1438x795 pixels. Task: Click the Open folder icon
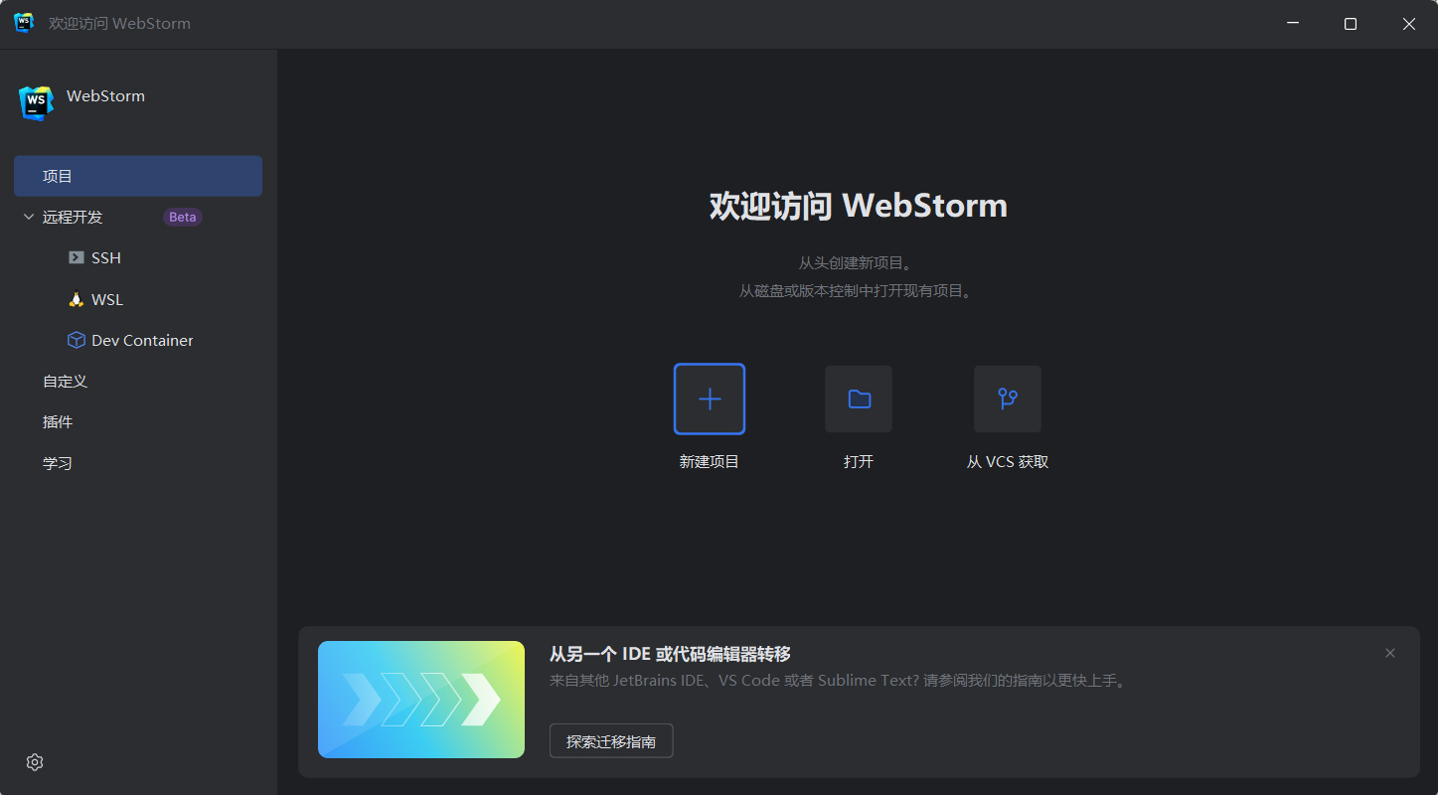tap(858, 398)
